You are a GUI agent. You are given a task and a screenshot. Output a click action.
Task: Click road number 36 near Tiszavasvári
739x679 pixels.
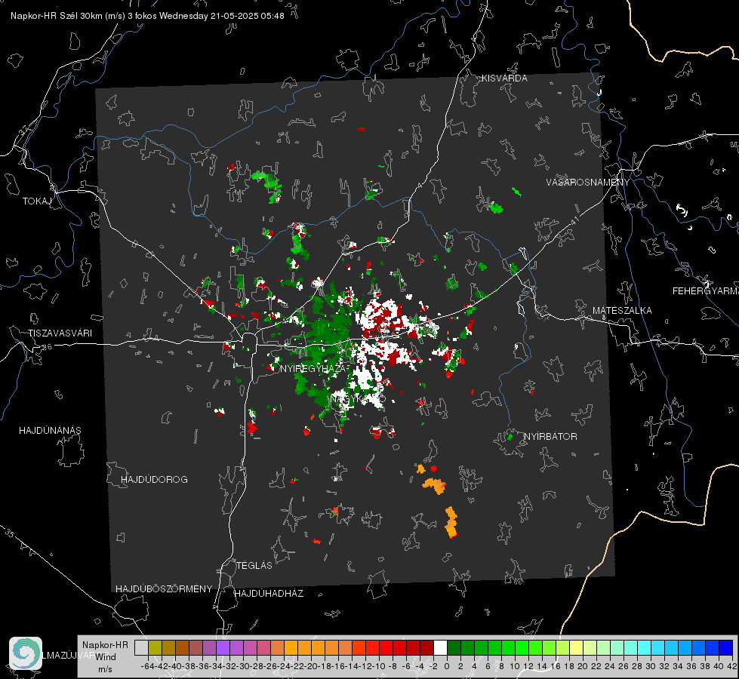(47, 347)
